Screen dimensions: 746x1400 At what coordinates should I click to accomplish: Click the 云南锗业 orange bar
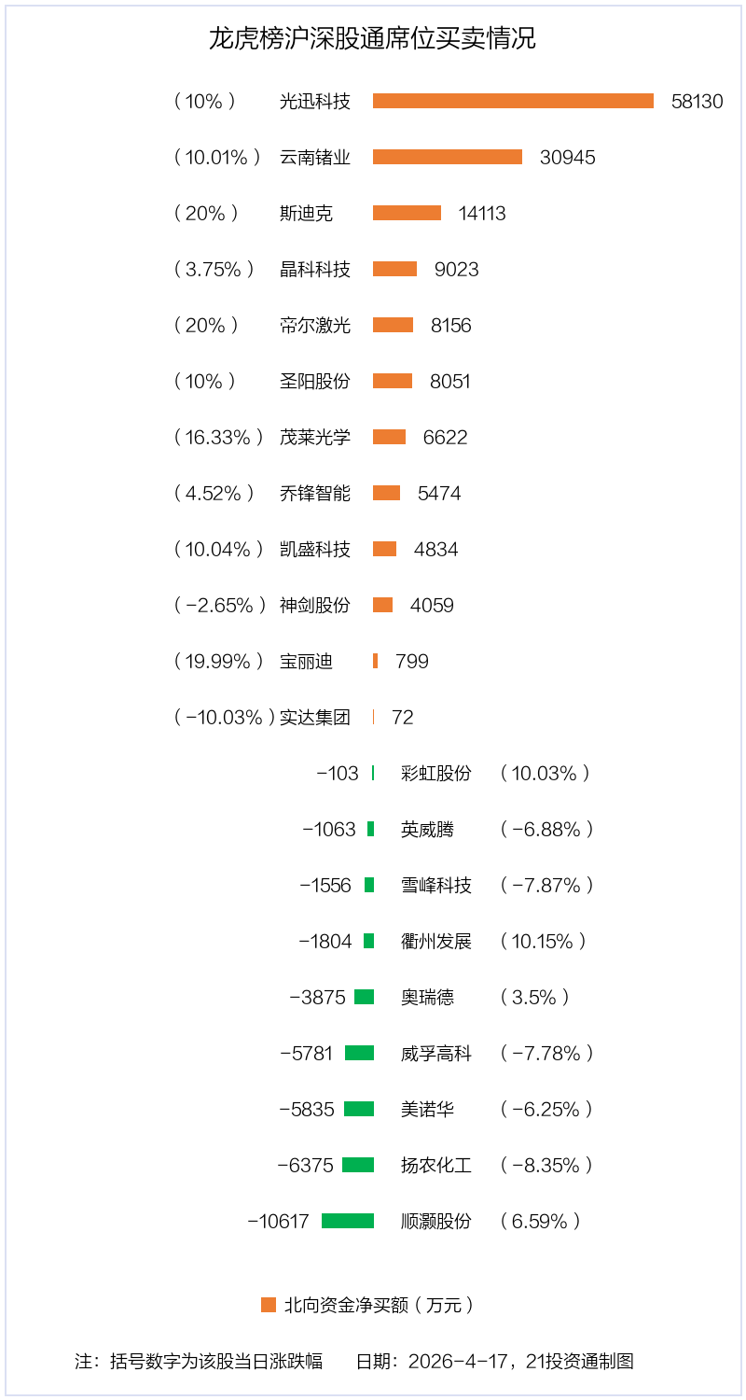click(x=448, y=157)
